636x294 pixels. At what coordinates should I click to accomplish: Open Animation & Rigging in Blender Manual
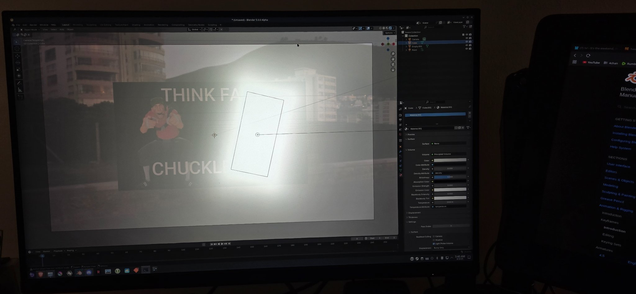click(x=616, y=208)
